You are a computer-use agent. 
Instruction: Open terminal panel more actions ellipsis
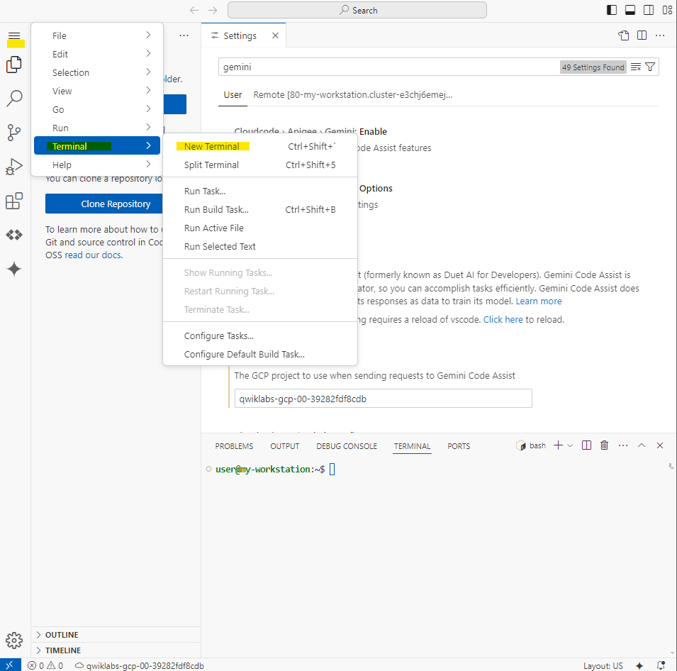pos(623,445)
